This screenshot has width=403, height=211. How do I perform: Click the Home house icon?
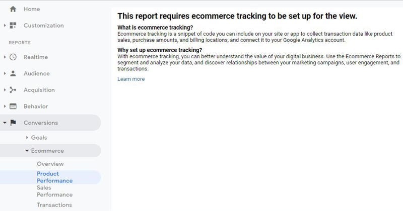coord(13,9)
